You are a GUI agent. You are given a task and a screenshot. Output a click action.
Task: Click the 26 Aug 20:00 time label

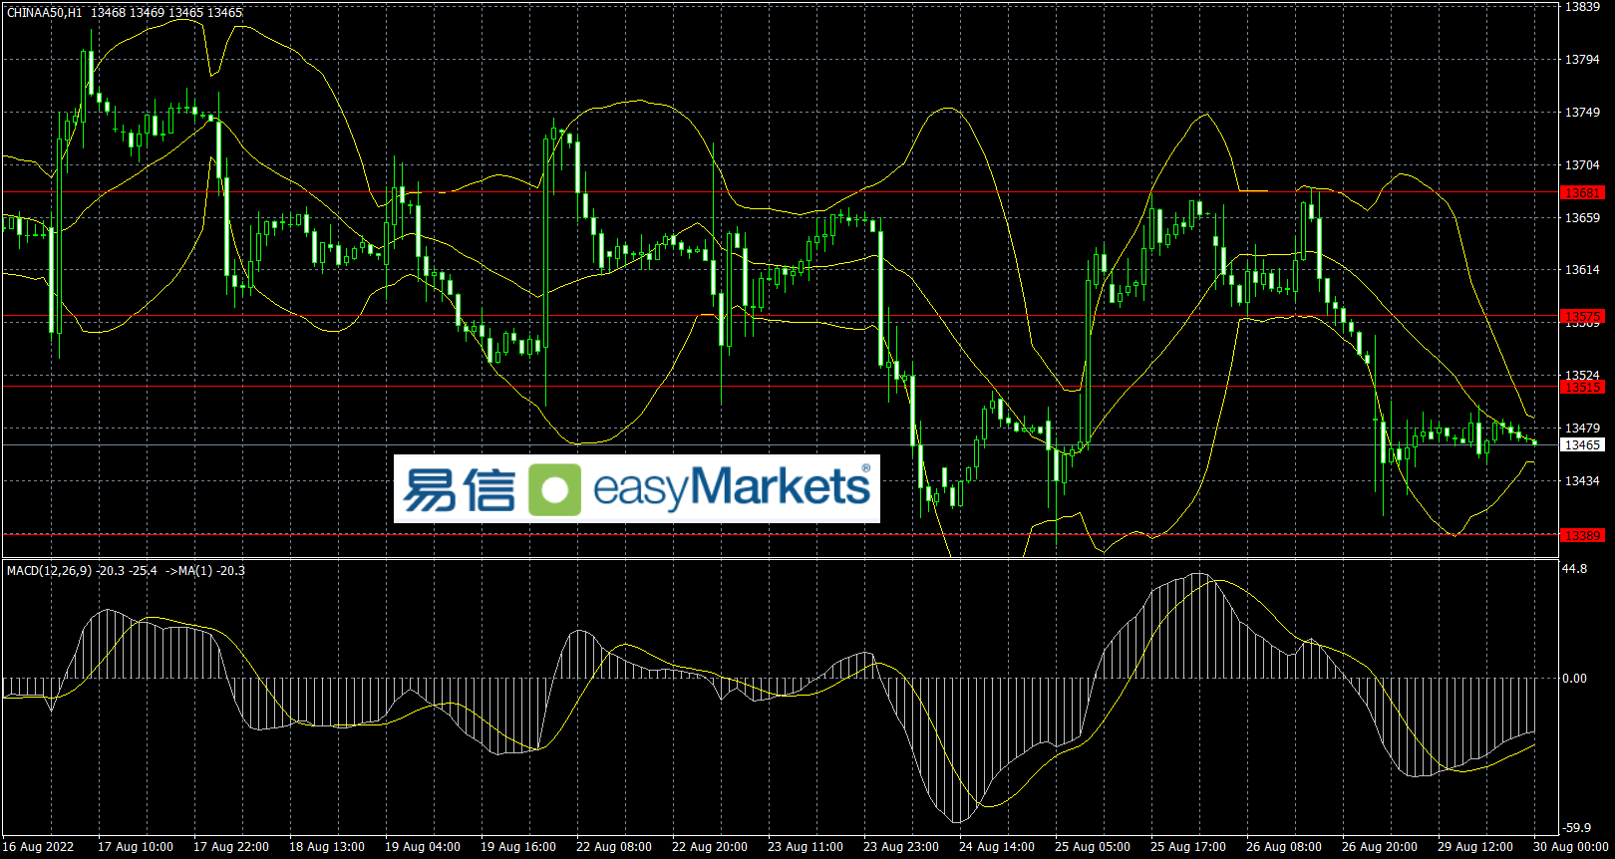1380,847
